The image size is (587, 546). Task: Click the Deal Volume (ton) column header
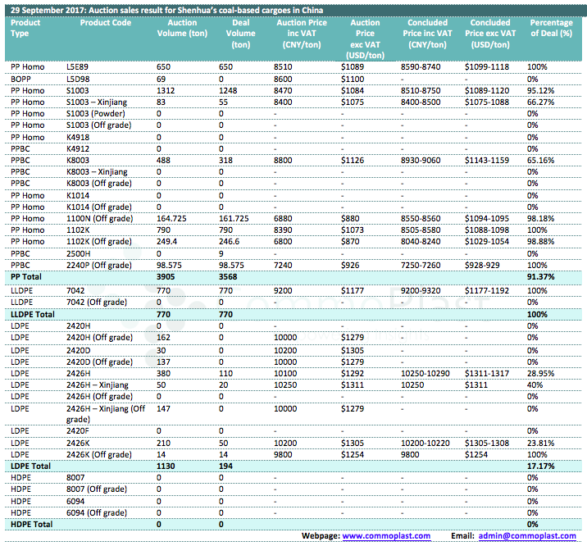click(x=240, y=28)
